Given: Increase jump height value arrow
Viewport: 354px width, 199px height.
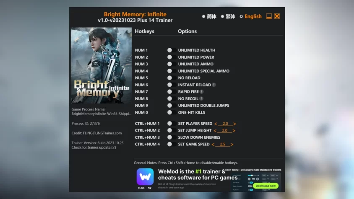Looking at the screenshot, I should click(234, 131).
